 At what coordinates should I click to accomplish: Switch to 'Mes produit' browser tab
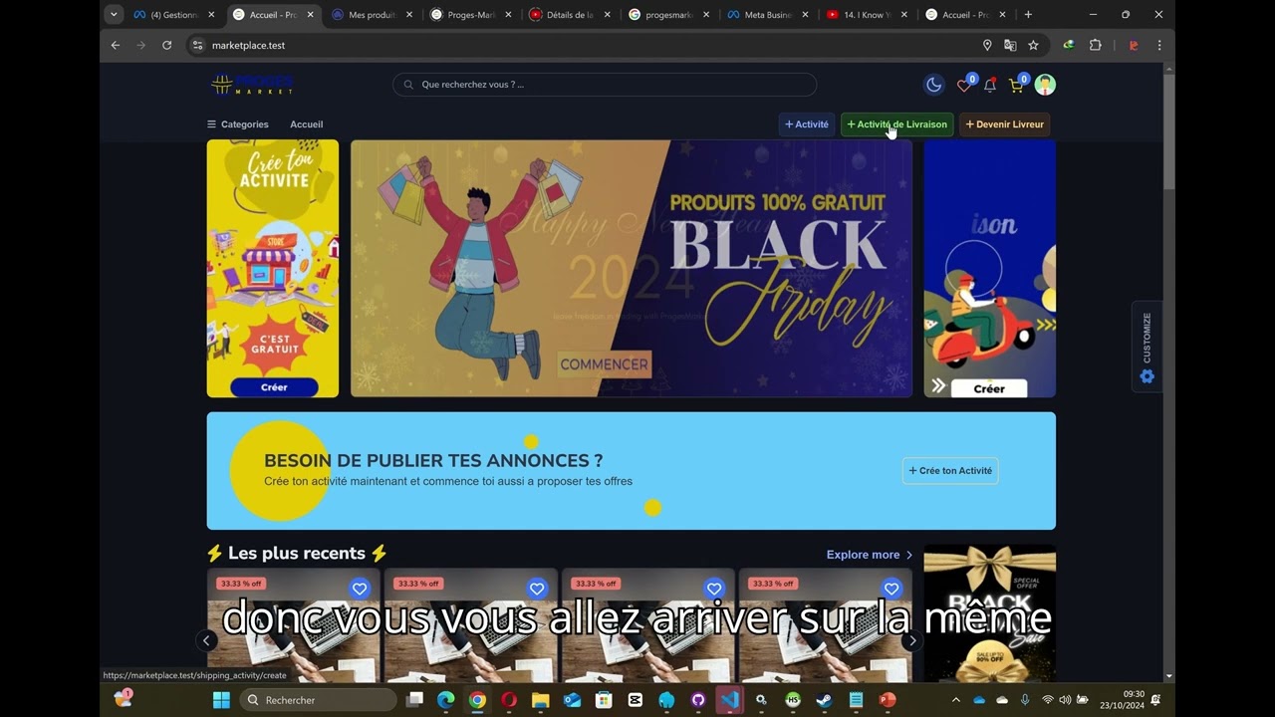tap(373, 15)
